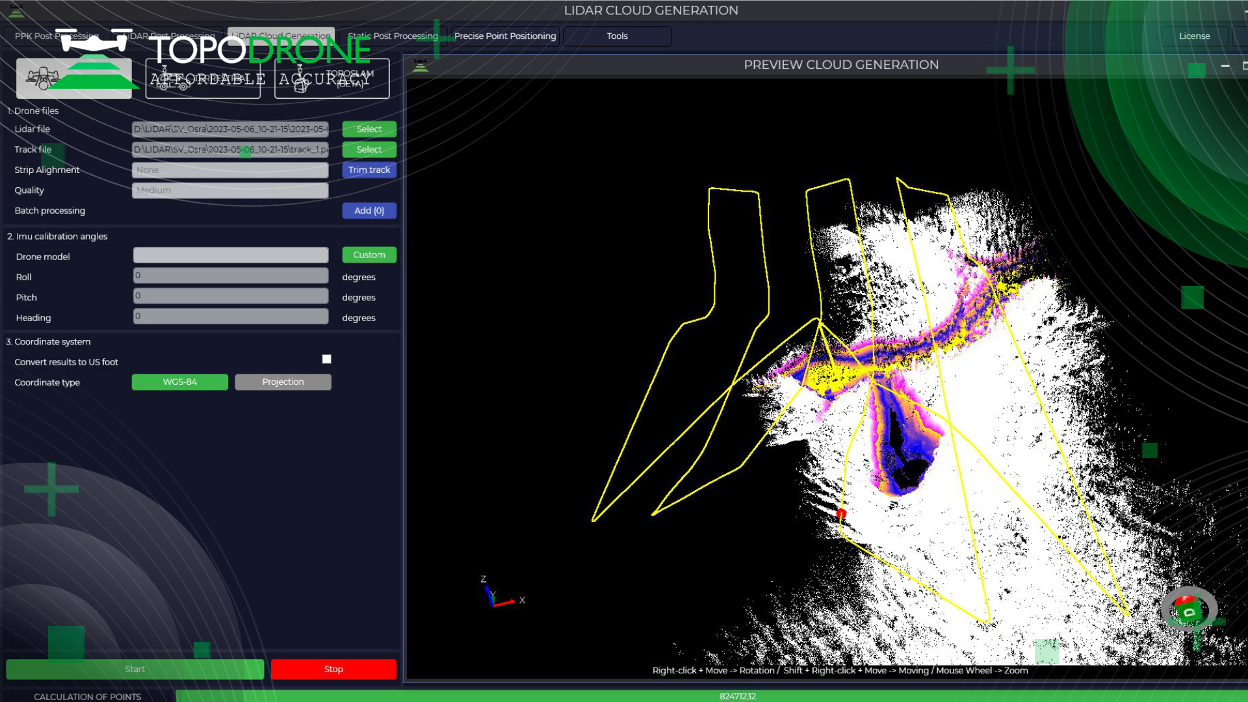Select the aerial drone mode icon button

(x=73, y=79)
